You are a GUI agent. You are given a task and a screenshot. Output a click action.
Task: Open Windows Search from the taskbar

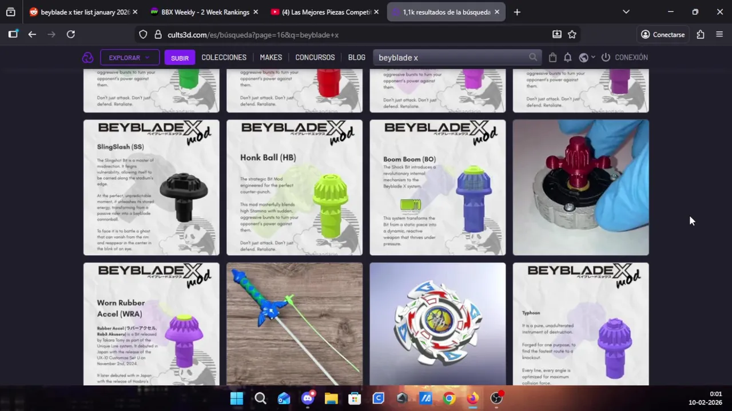(260, 398)
